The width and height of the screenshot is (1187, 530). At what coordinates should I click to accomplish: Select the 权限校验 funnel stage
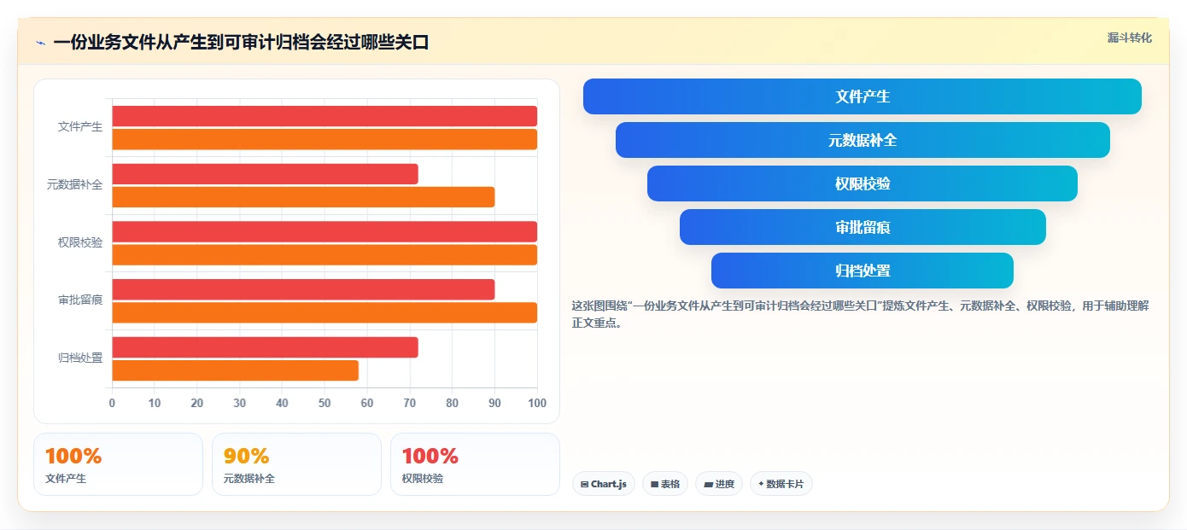(x=862, y=183)
